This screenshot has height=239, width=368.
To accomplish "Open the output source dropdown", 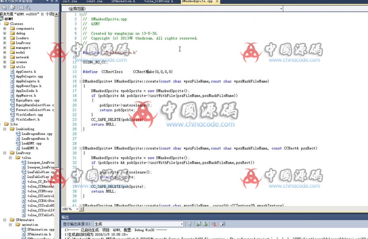I will pos(181,224).
